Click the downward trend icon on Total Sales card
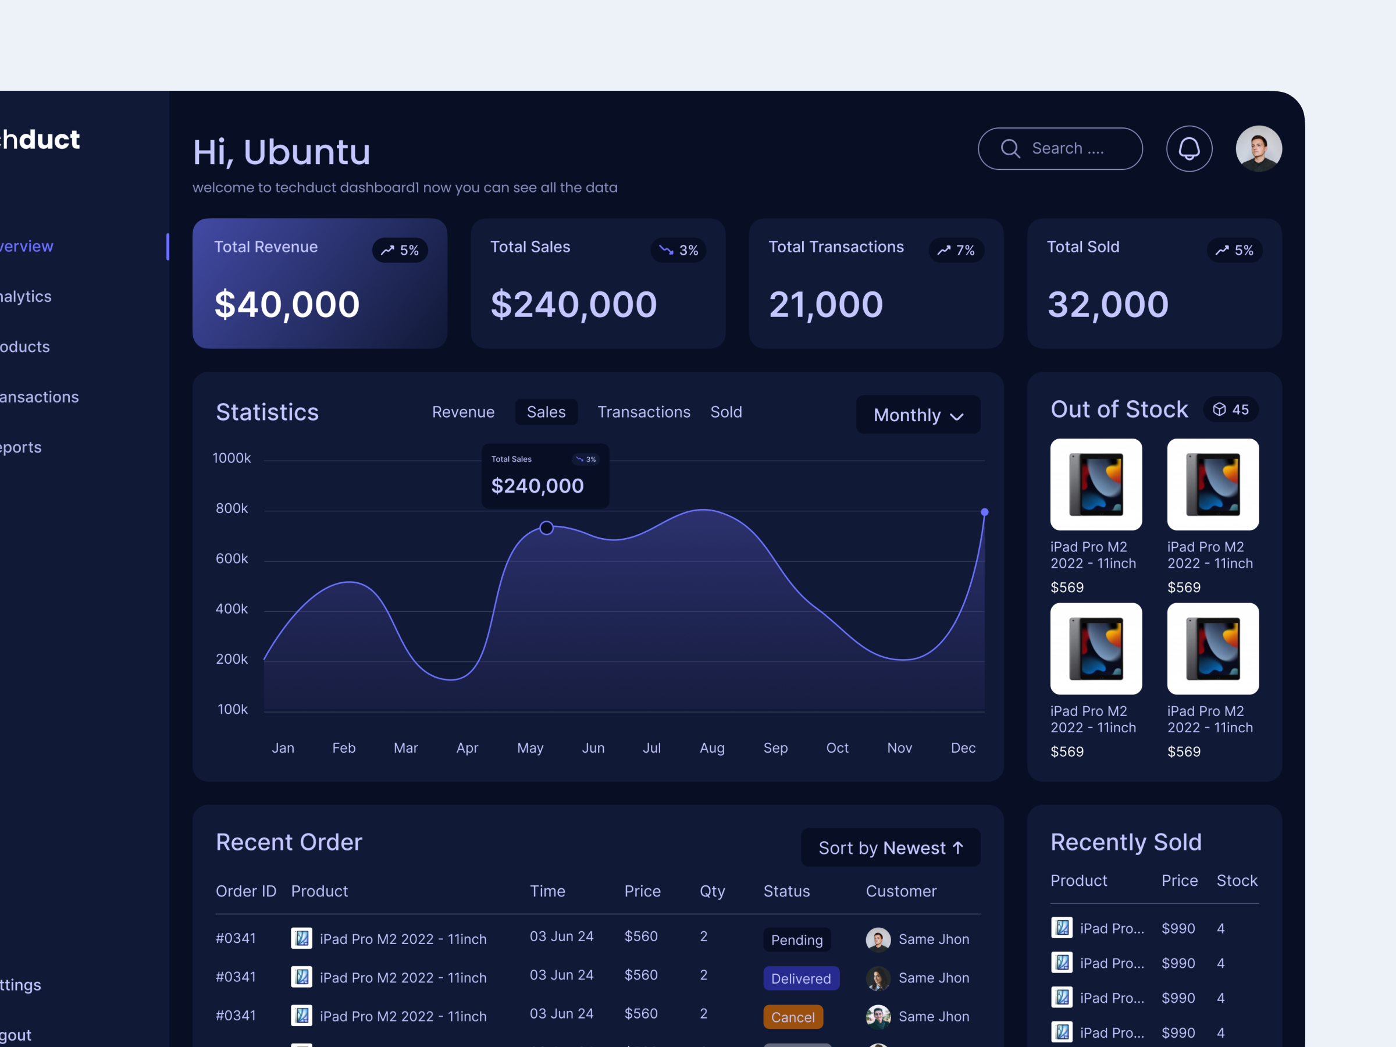This screenshot has height=1047, width=1396. point(666,250)
